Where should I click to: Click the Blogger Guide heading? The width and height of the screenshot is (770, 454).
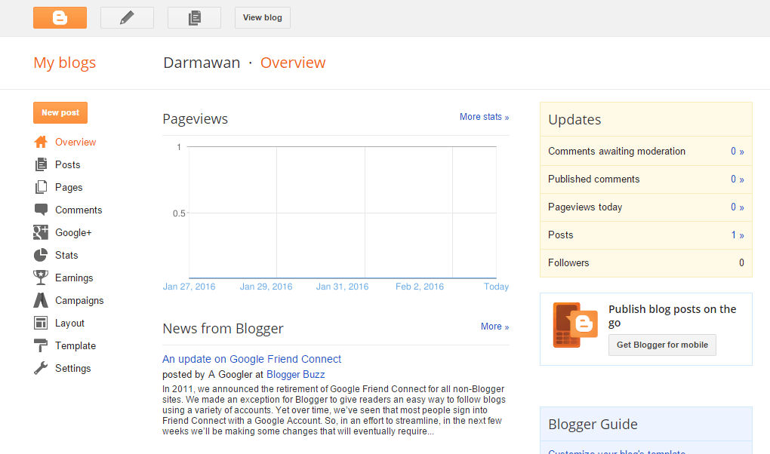(x=593, y=424)
